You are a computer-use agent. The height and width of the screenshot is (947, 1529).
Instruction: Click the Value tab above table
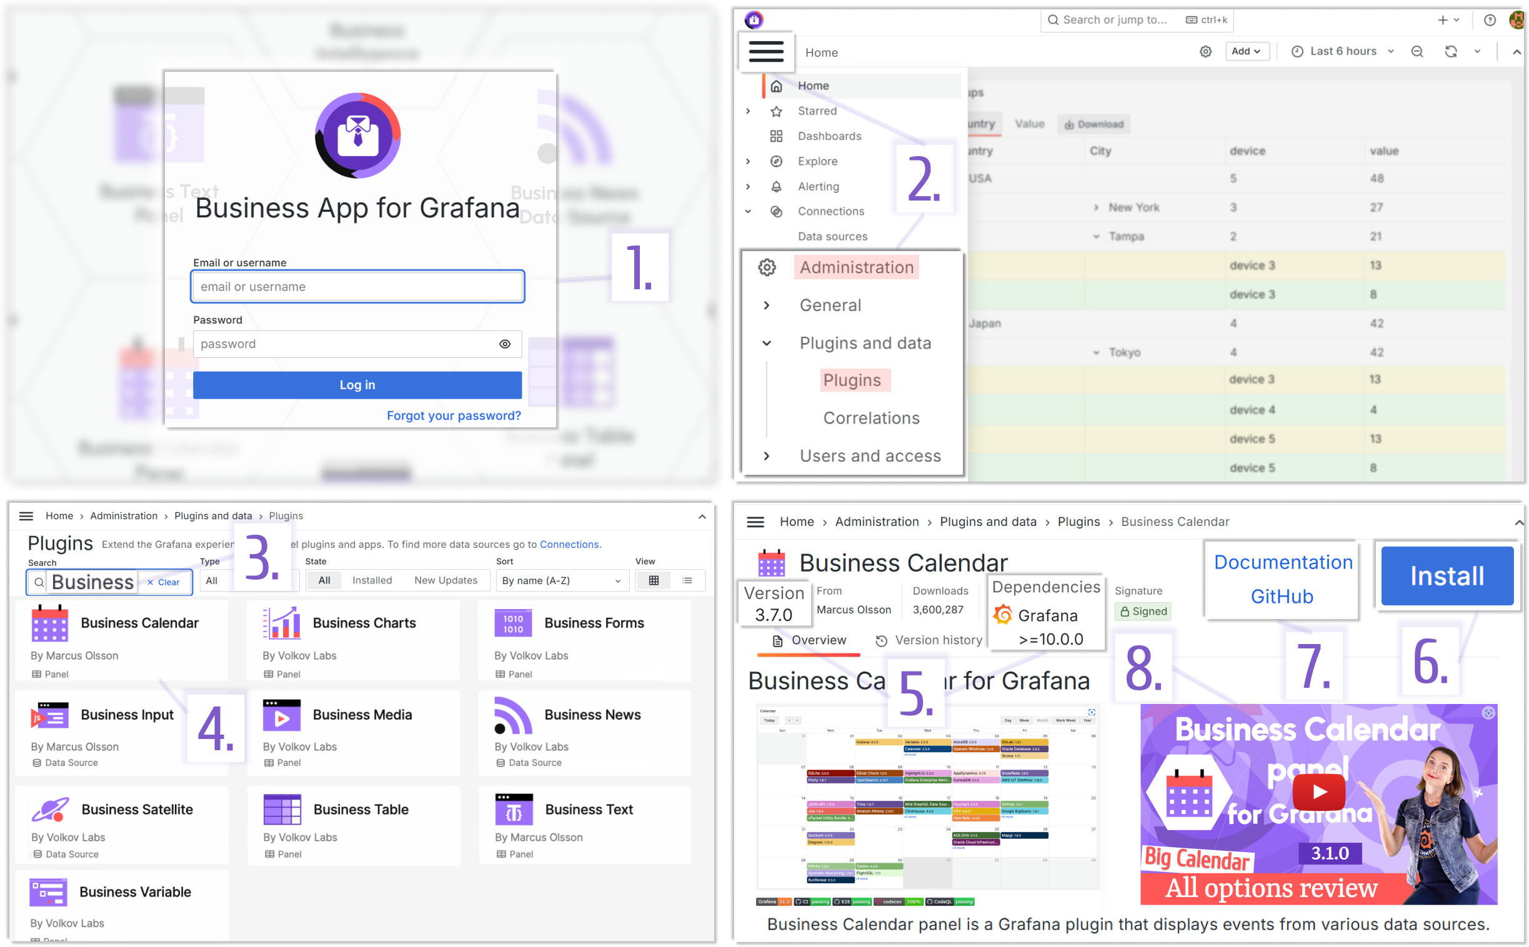click(1029, 124)
